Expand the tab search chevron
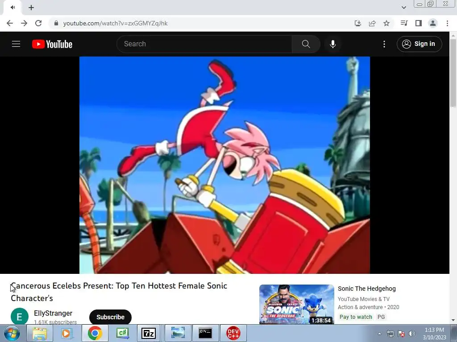 (x=403, y=8)
